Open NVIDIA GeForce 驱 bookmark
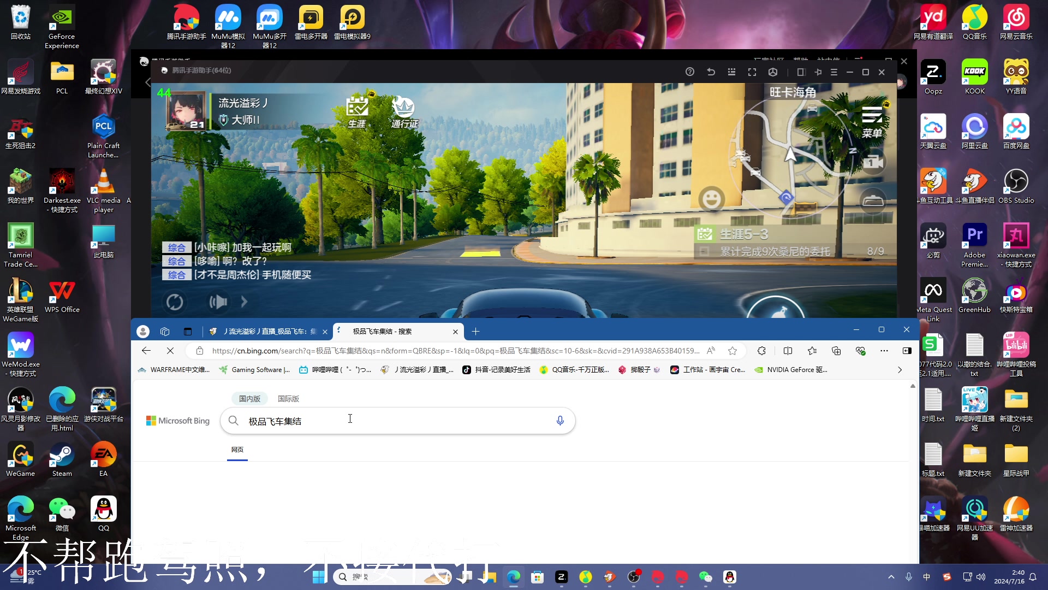 pos(791,370)
